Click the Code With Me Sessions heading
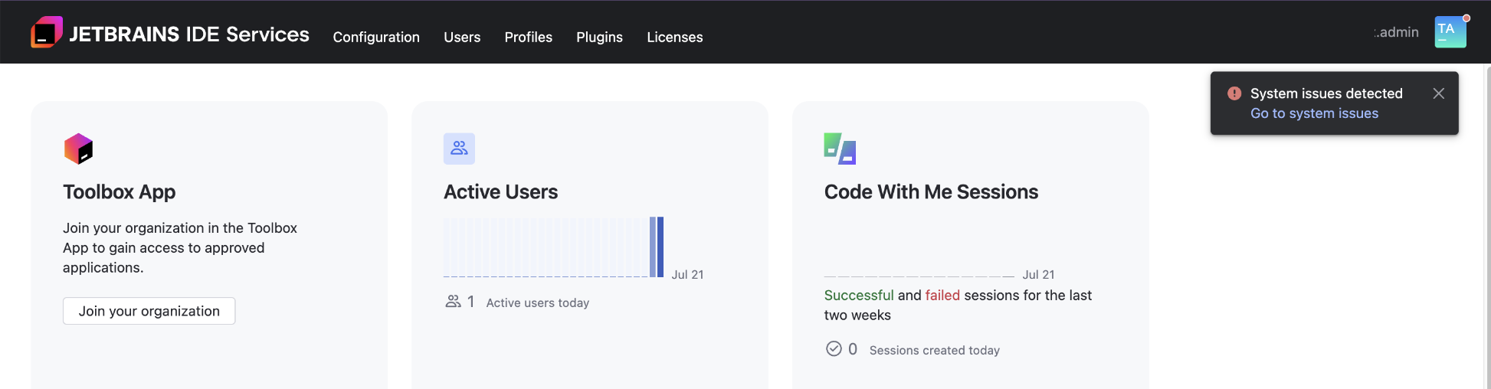Image resolution: width=1491 pixels, height=389 pixels. 931,191
